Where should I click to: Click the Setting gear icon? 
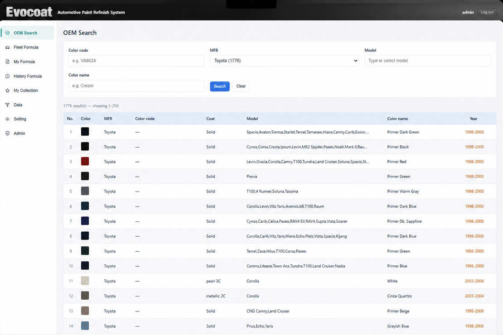[x=7, y=119]
